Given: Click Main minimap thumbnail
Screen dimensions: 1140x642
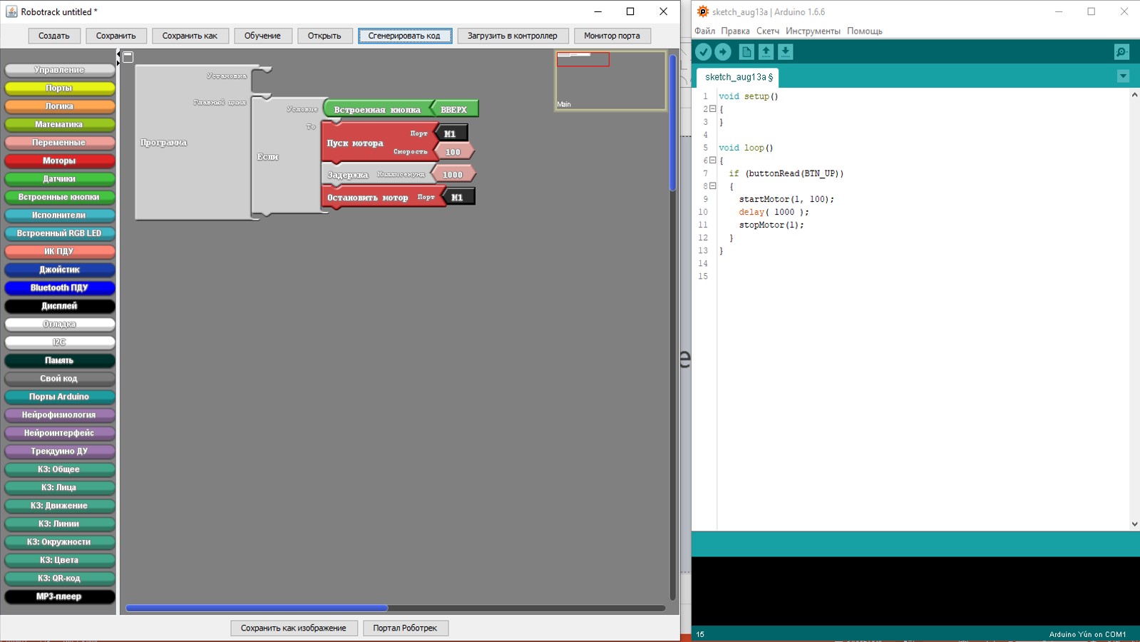Looking at the screenshot, I should [x=610, y=81].
